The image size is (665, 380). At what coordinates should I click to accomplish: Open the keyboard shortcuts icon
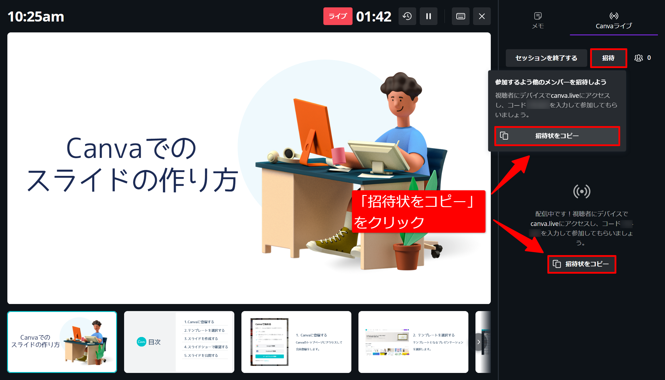click(x=460, y=16)
